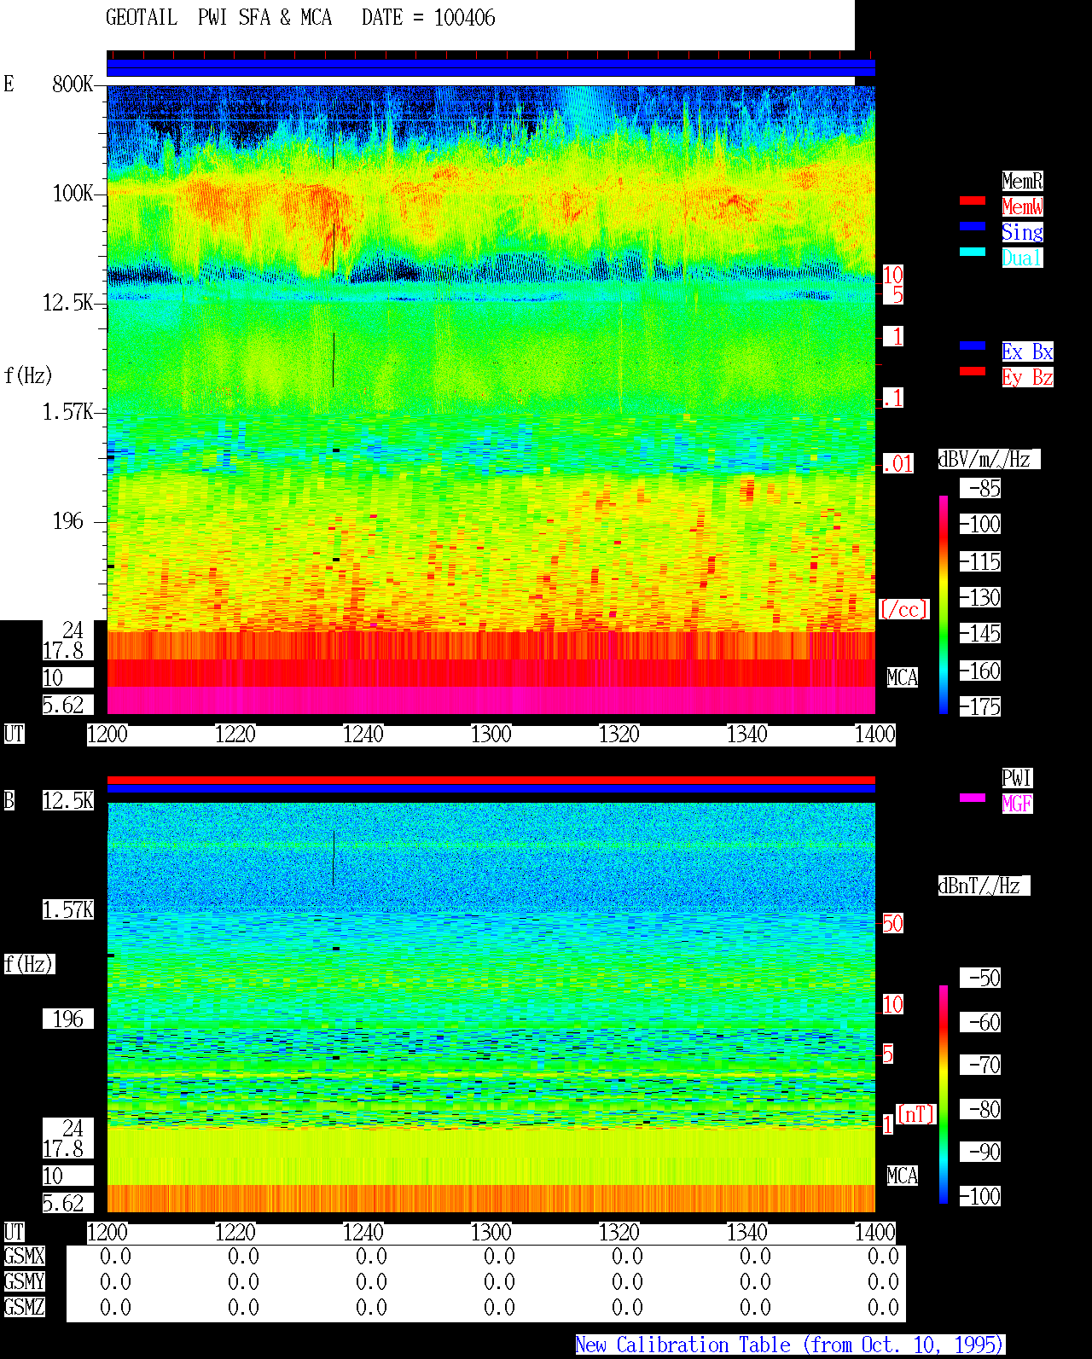
Task: Click the GEOTAIL PWI SFA & MCA title
Action: pos(218,18)
